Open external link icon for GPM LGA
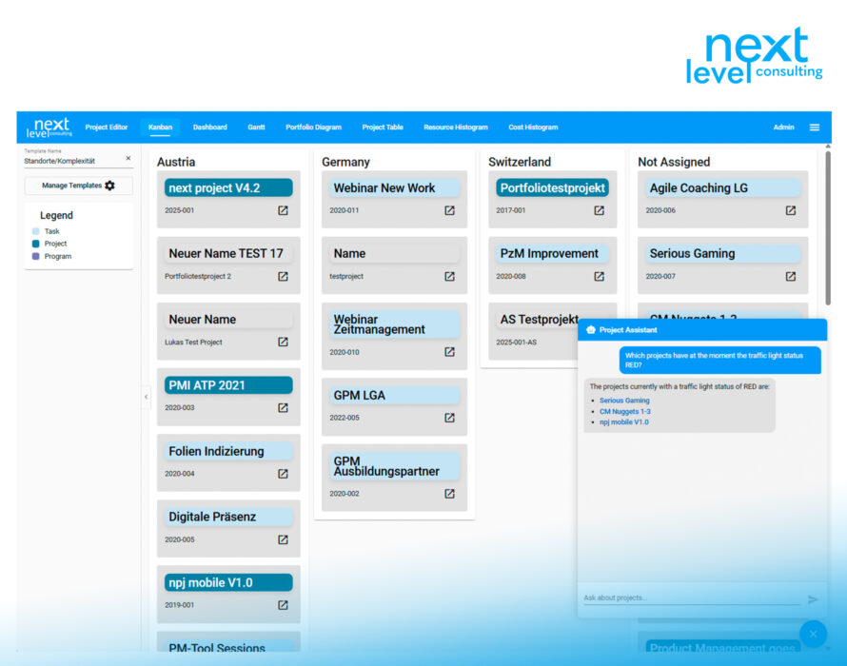 (x=449, y=417)
